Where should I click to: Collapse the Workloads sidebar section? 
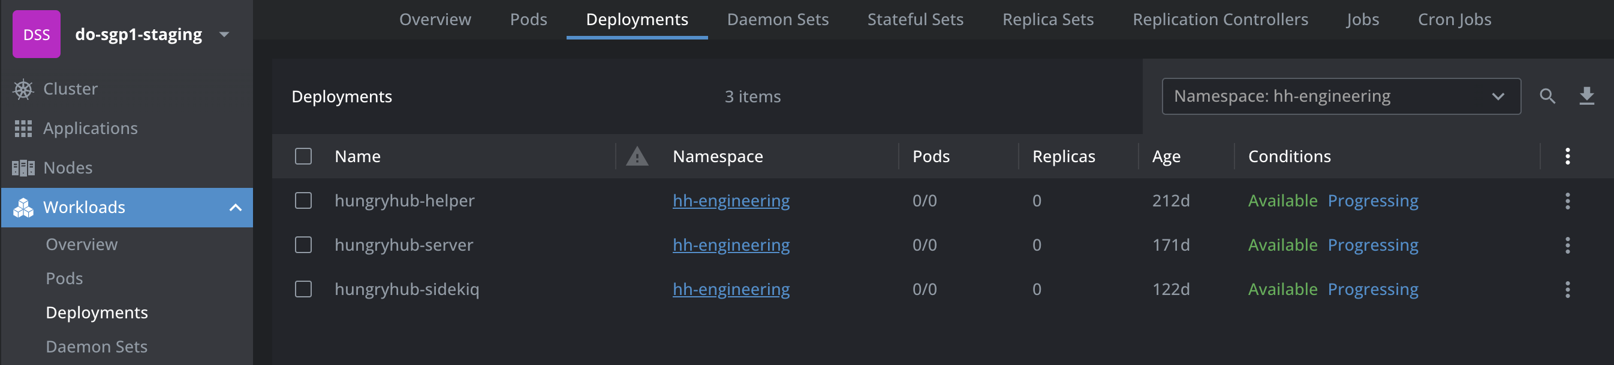[236, 208]
